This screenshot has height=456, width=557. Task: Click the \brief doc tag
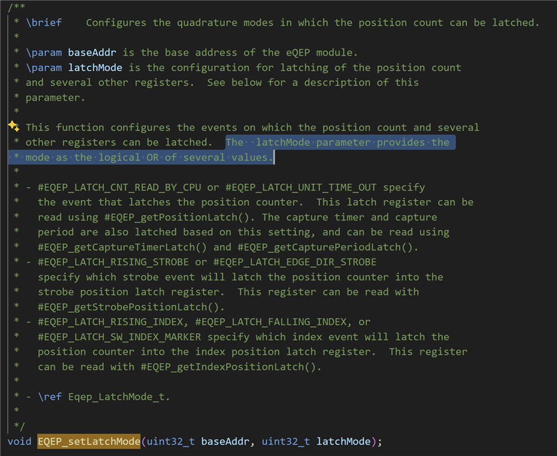pos(44,22)
